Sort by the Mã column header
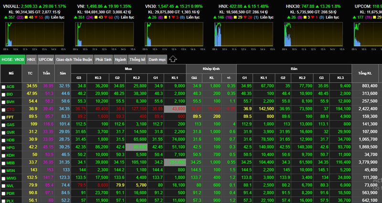The image size is (382, 203). pos(11,73)
